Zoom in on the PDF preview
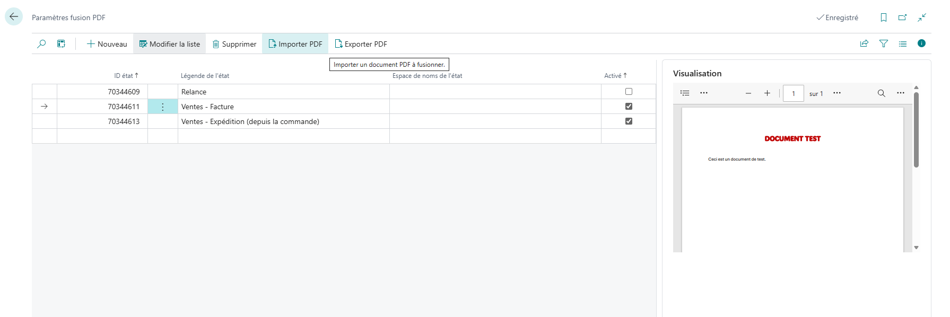Image resolution: width=950 pixels, height=317 pixels. click(x=767, y=93)
